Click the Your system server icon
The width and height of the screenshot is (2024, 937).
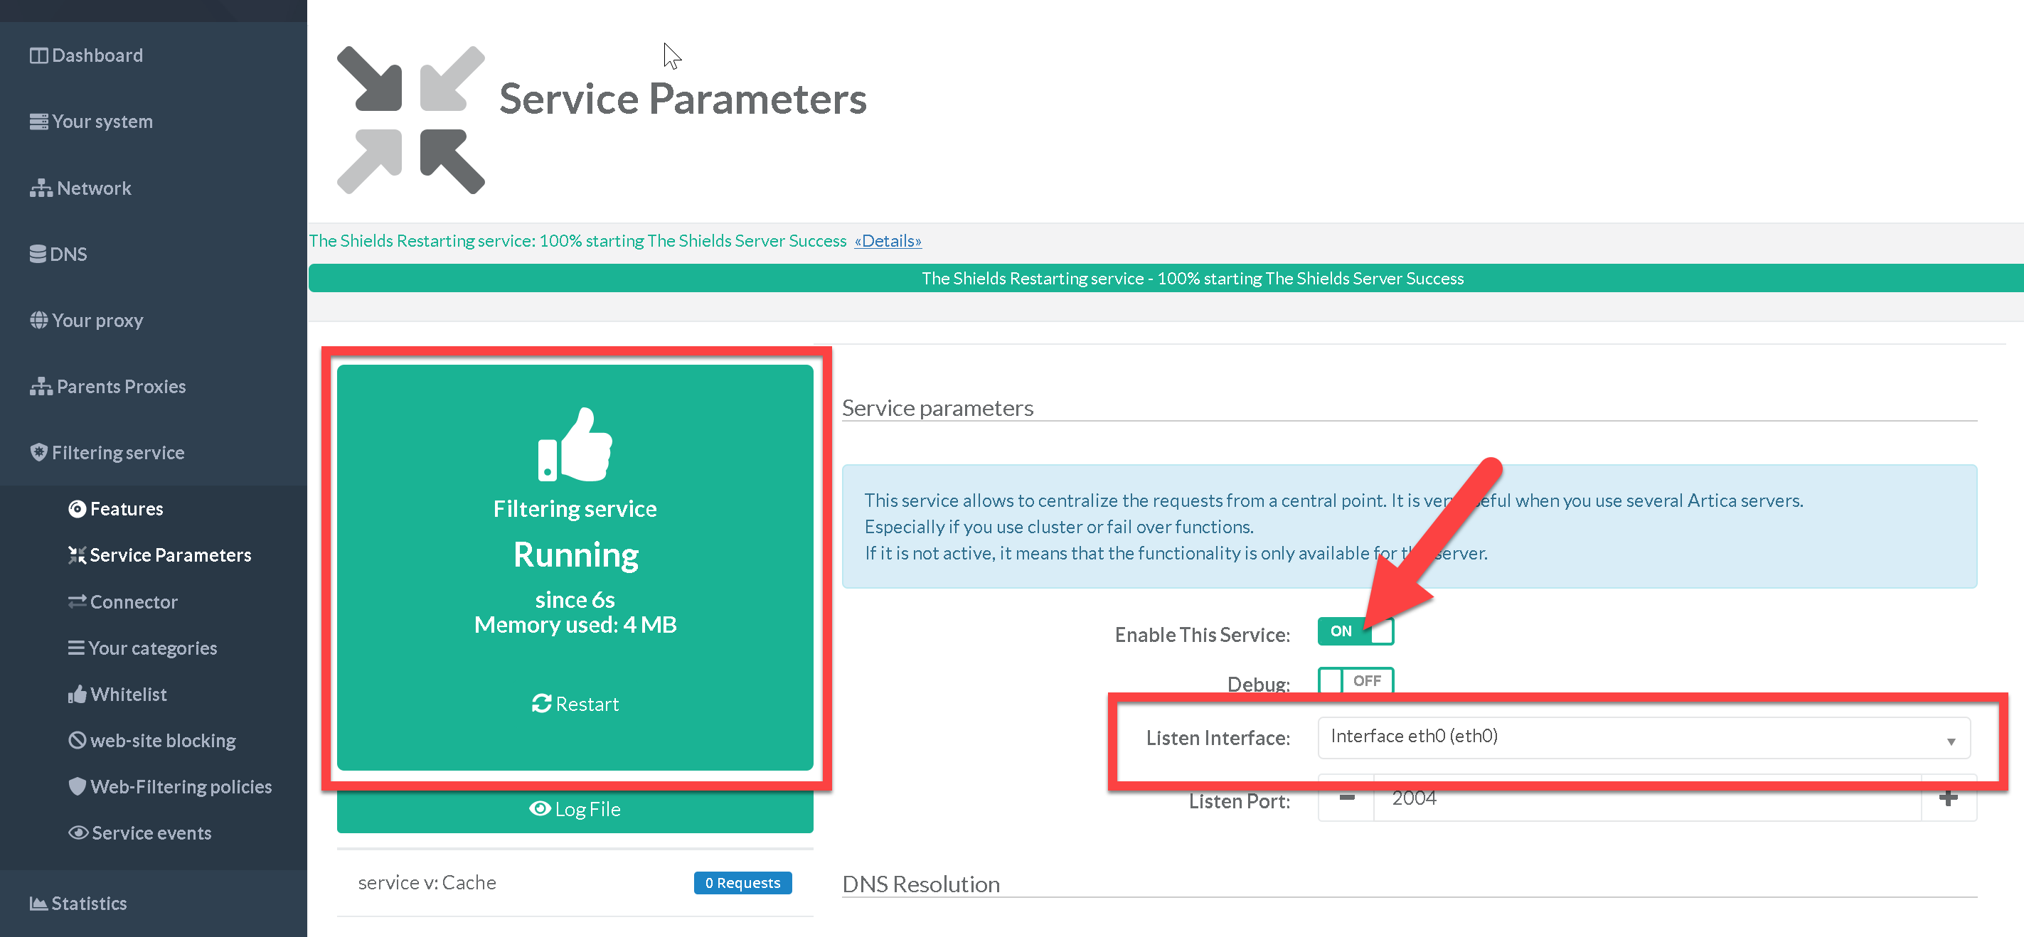38,122
